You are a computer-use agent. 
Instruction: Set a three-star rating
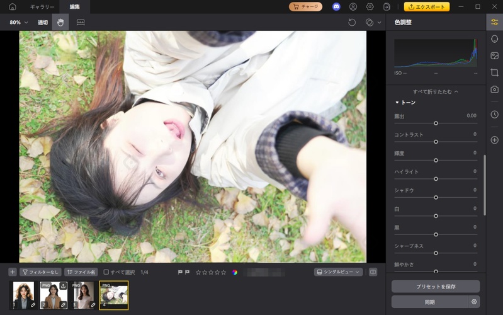coord(211,272)
